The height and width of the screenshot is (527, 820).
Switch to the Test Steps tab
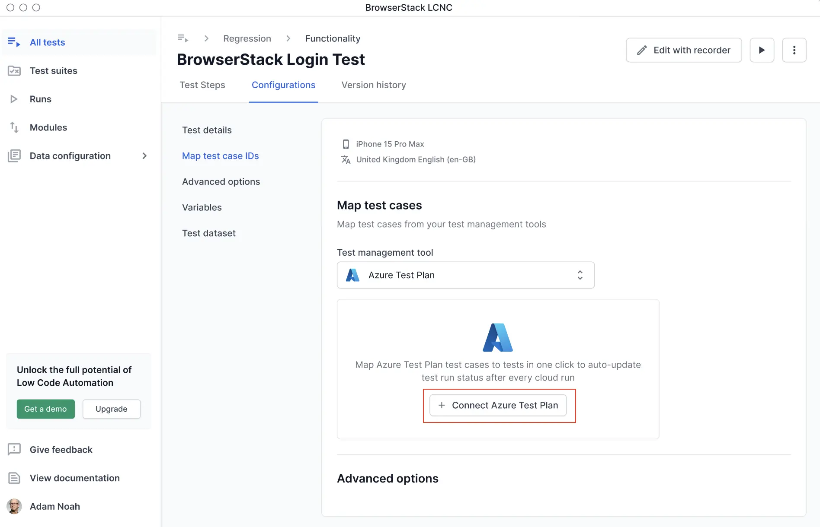(202, 85)
